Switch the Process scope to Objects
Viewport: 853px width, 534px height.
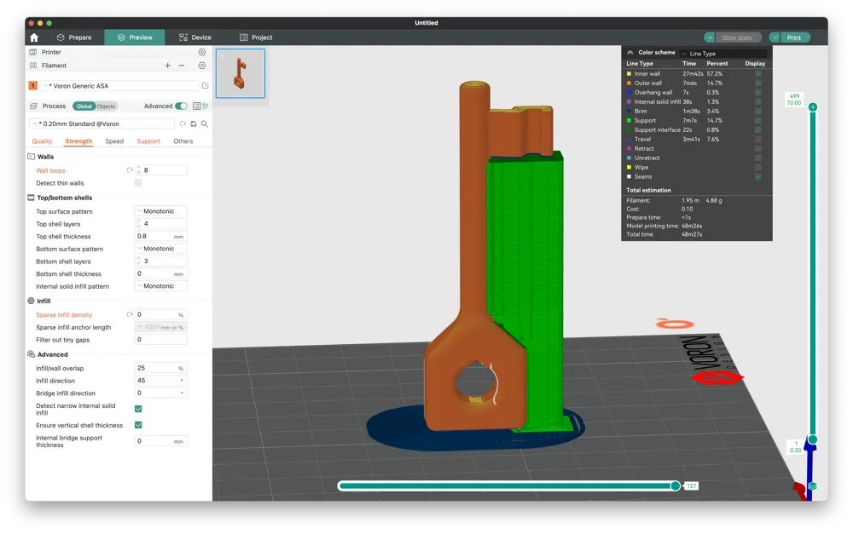tap(107, 106)
